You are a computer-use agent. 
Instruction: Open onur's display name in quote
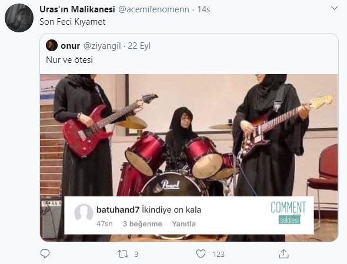pyautogui.click(x=71, y=46)
